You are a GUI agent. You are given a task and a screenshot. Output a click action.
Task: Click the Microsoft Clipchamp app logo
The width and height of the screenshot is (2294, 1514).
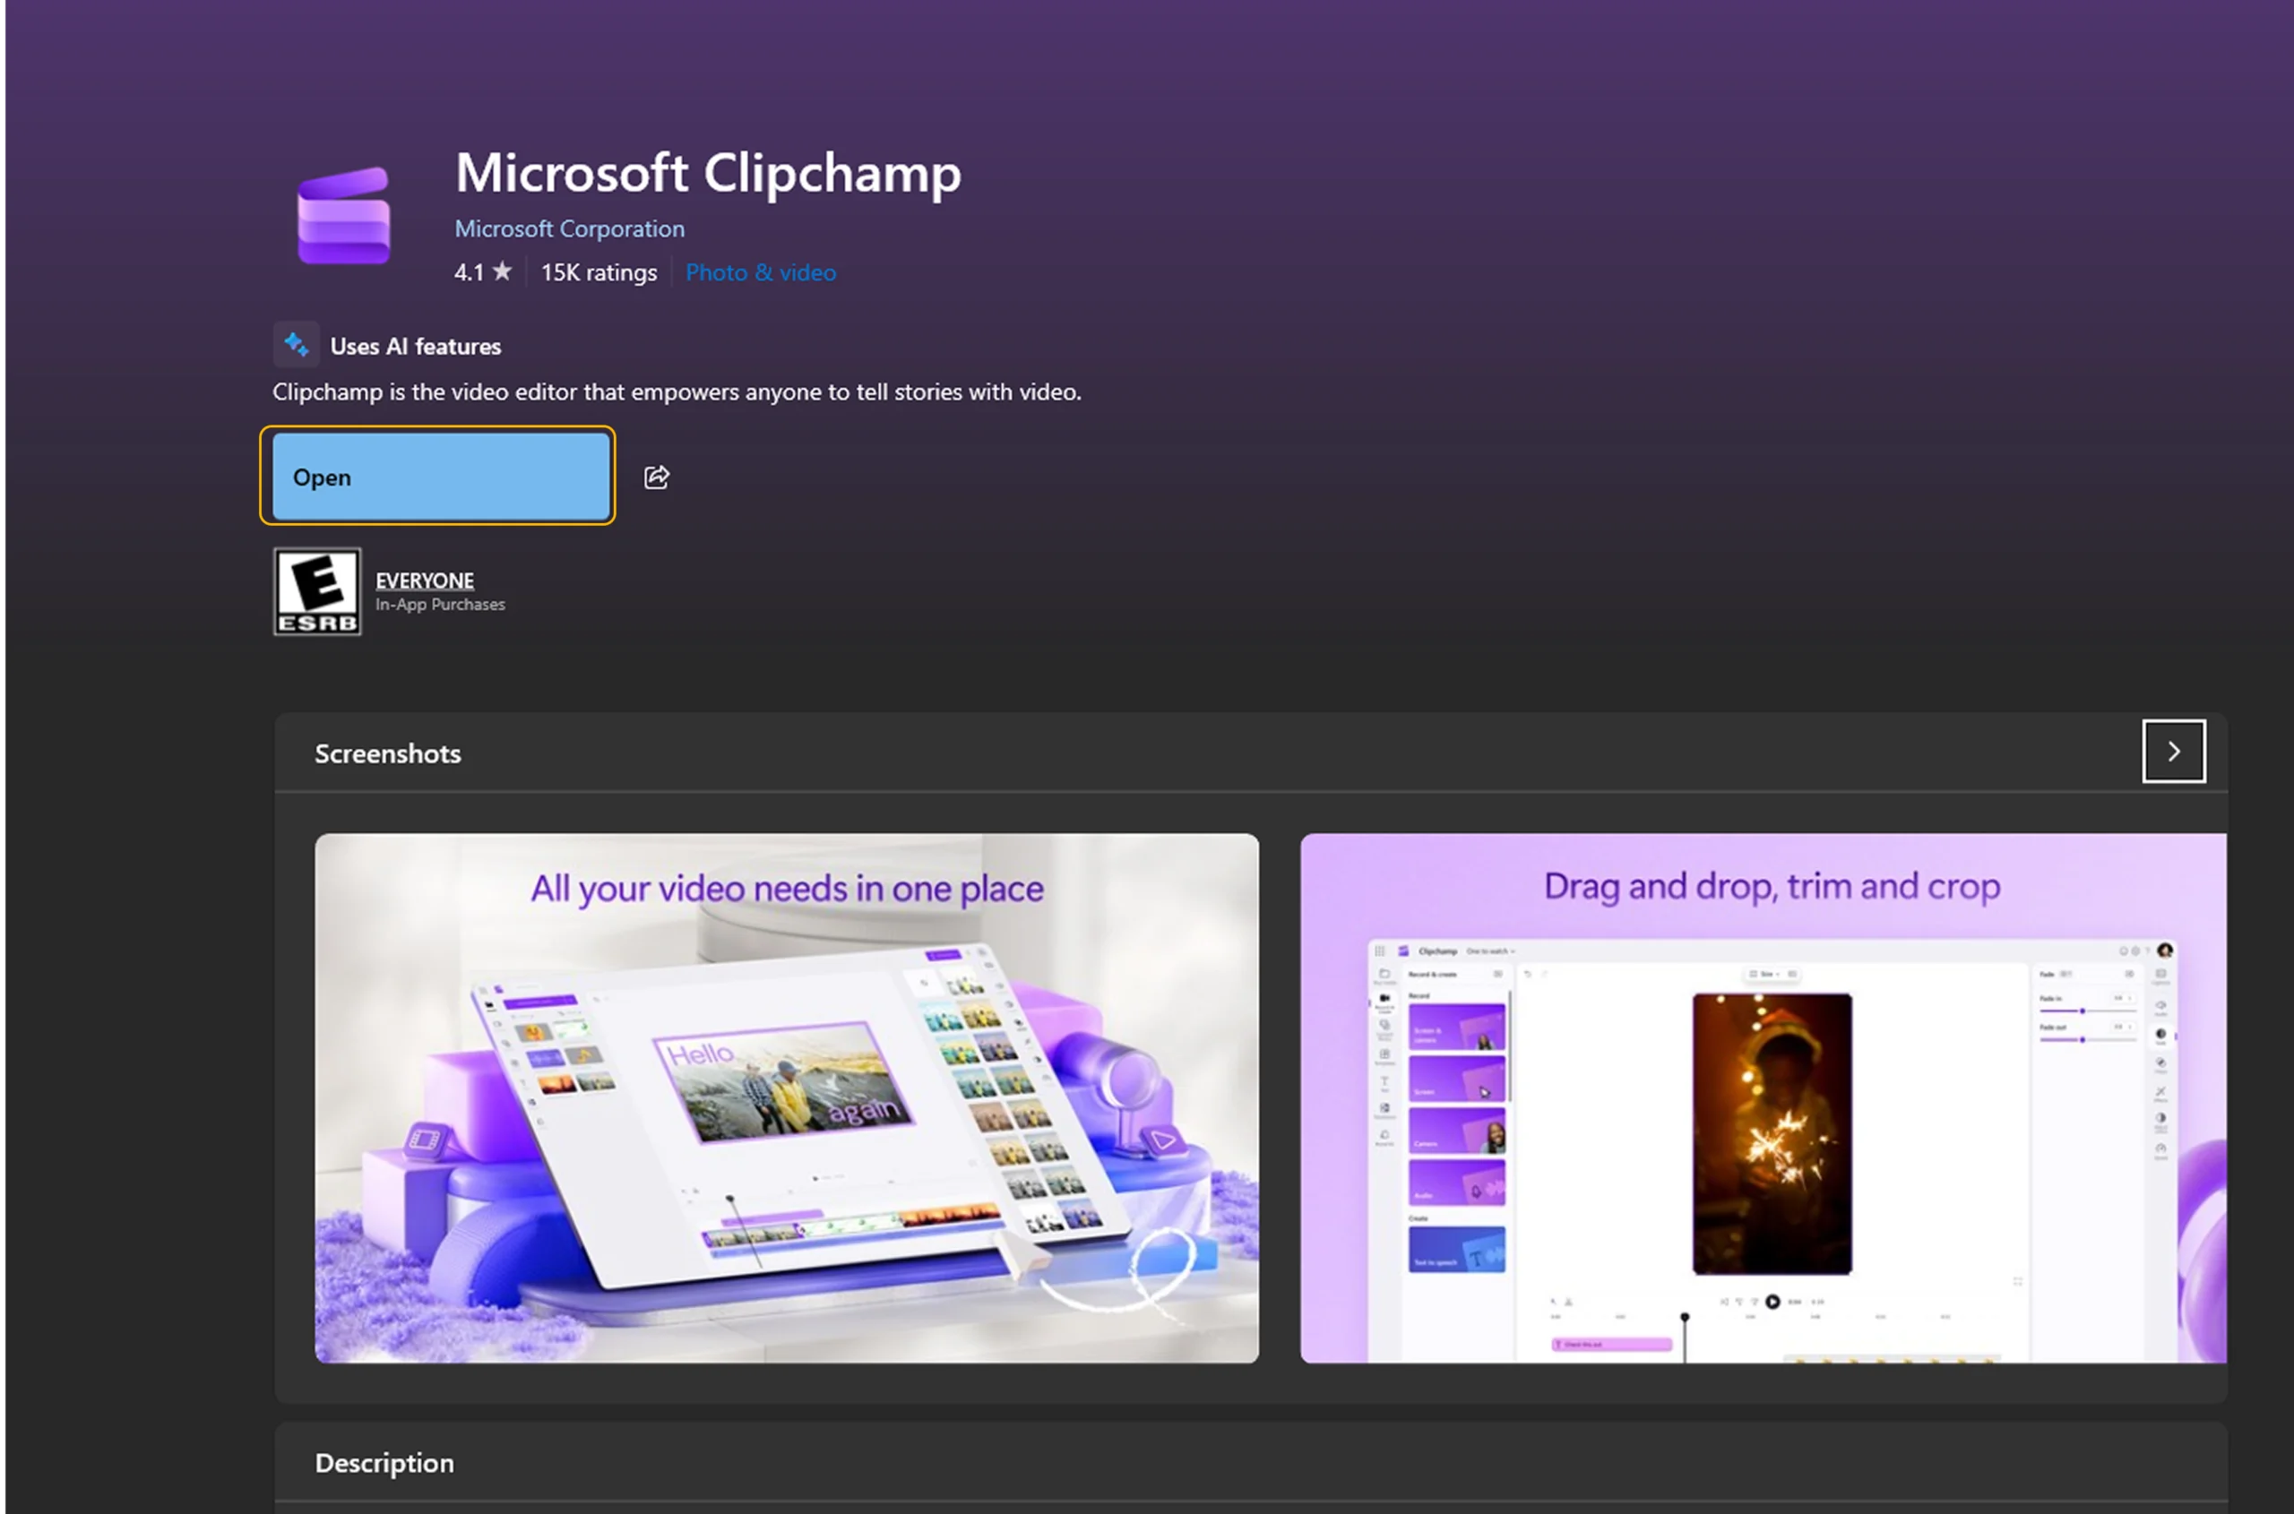click(344, 216)
